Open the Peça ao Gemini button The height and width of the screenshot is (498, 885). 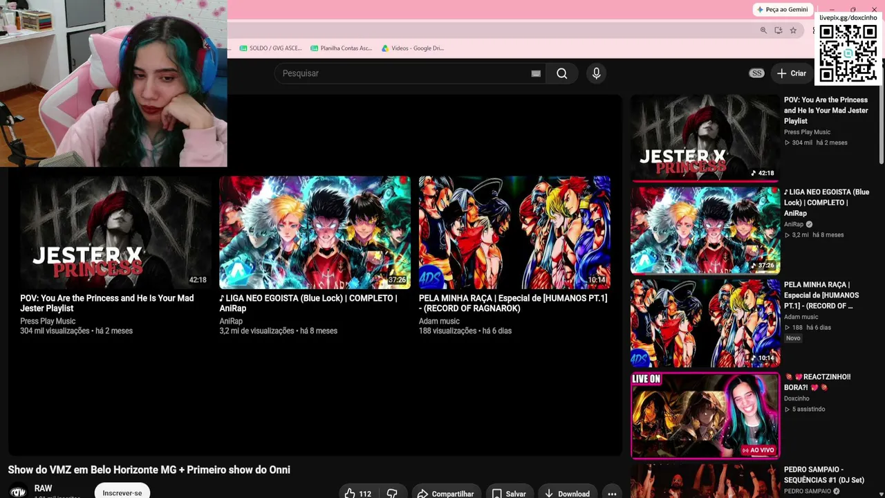(x=783, y=10)
